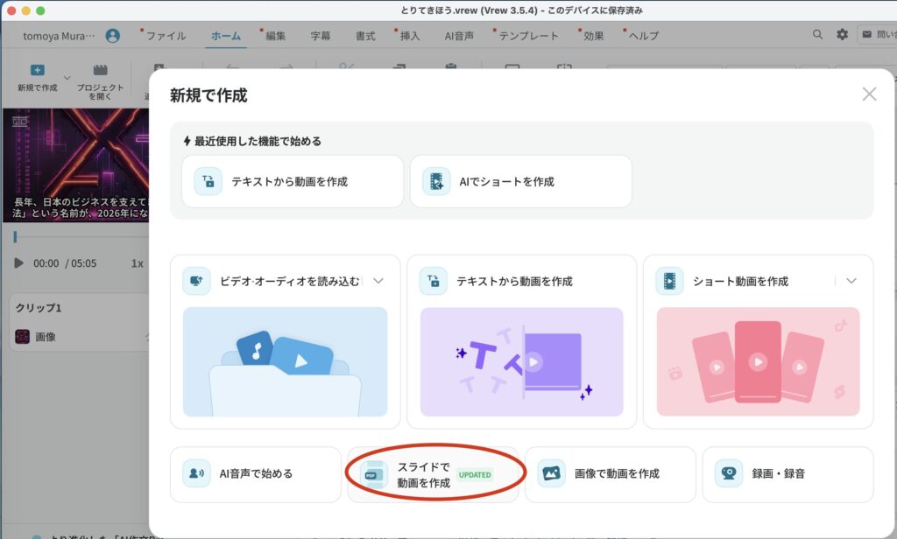This screenshot has height=539, width=897.
Task: Open the 字幕 menu tab
Action: (321, 36)
